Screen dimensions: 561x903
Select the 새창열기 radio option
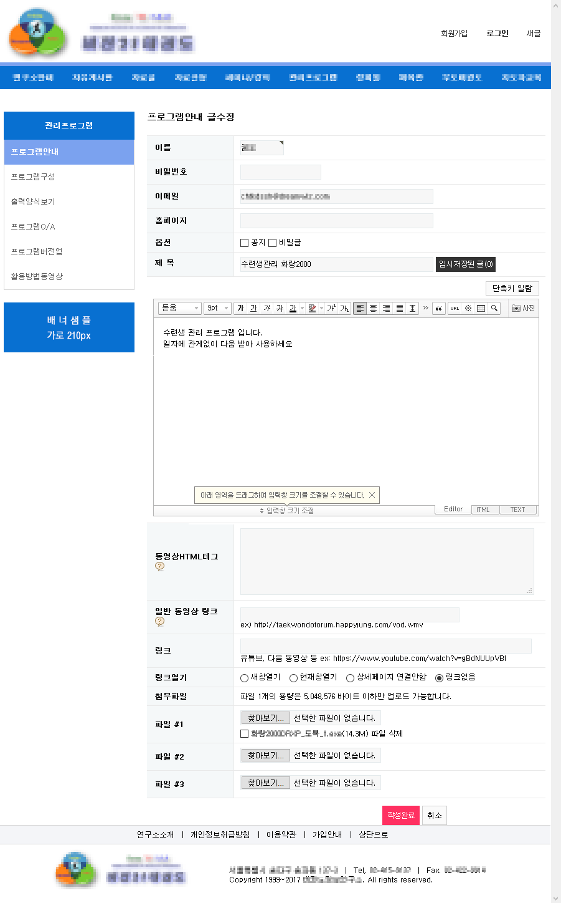coord(243,678)
